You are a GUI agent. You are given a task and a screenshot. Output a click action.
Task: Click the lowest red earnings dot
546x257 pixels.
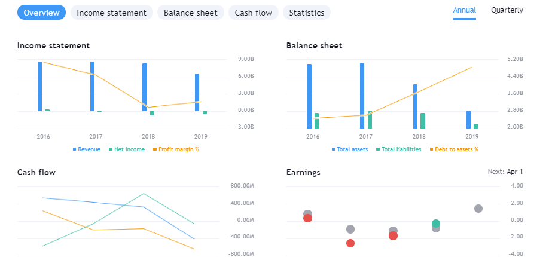pos(350,243)
